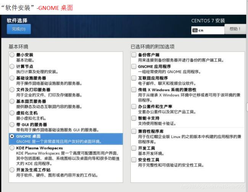Click the 已选环境的附加选项 heading
Screen dimensions: 248x192
tap(153, 47)
